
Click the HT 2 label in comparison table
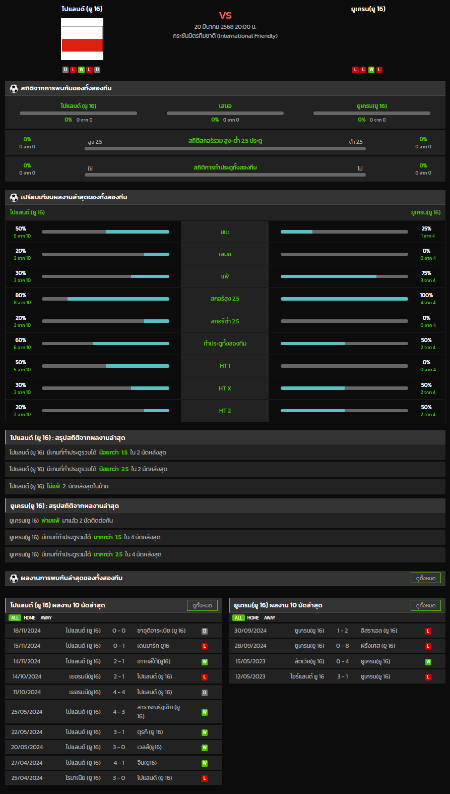pos(225,411)
